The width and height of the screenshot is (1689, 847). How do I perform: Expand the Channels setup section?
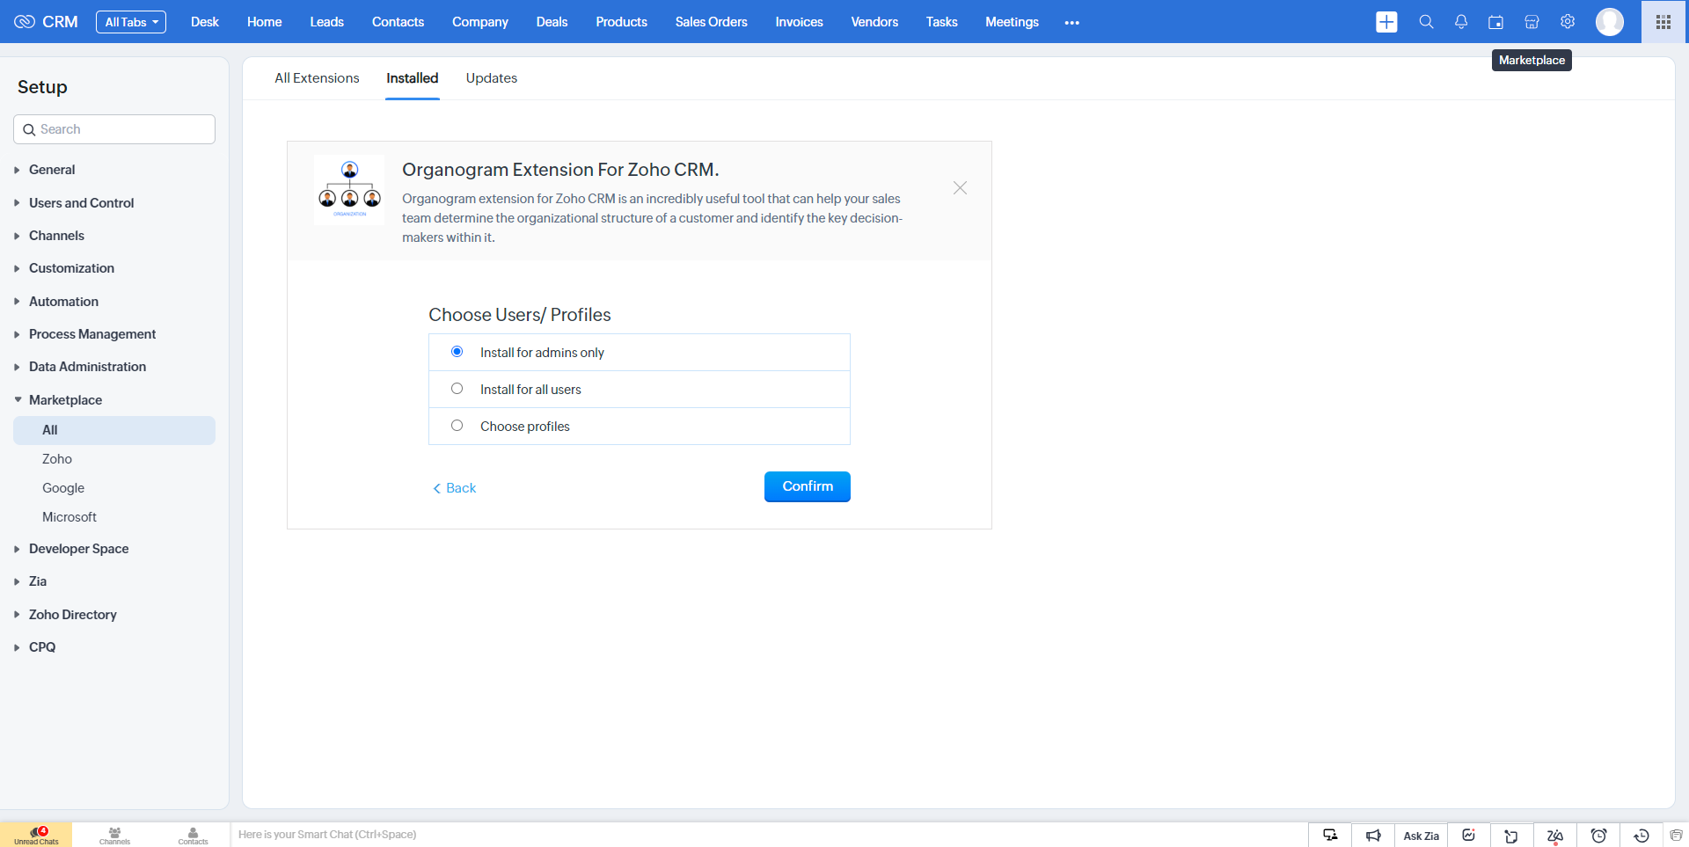(56, 236)
